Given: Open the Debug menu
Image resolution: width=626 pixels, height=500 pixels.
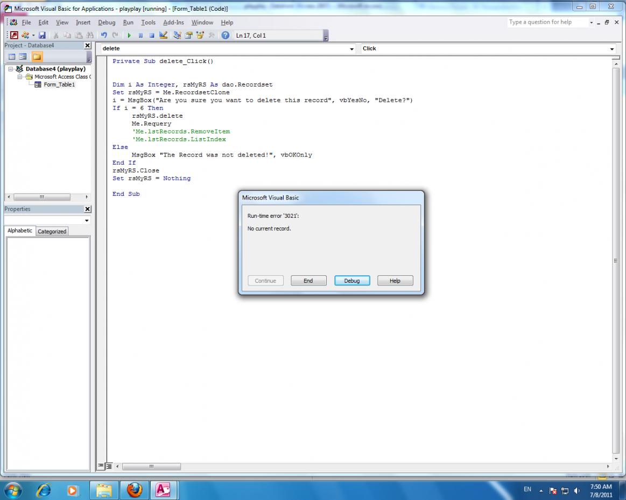Looking at the screenshot, I should (107, 23).
